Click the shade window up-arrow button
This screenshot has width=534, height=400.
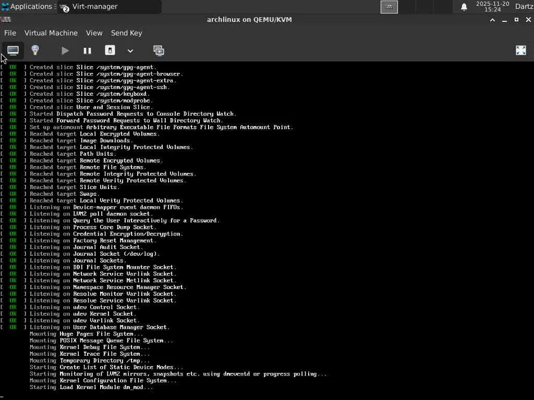(492, 20)
